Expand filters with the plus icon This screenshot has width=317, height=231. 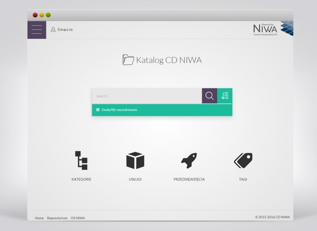tap(98, 110)
